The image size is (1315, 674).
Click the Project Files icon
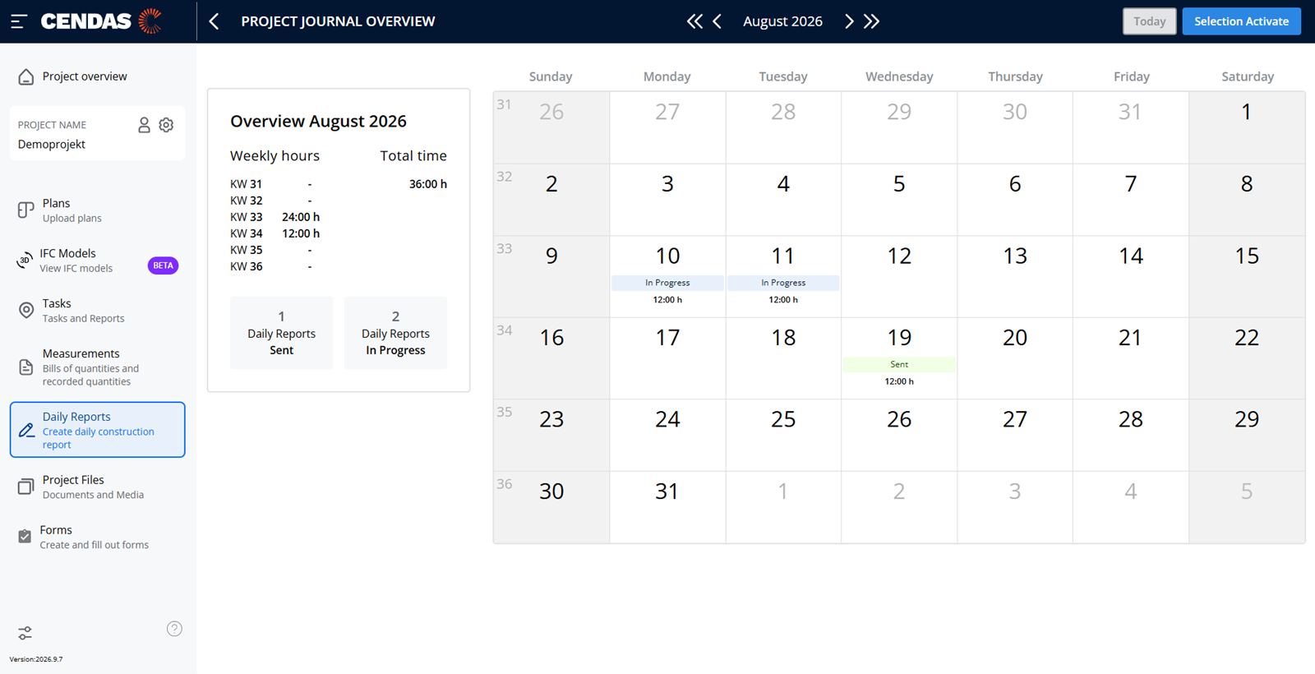pyautogui.click(x=26, y=487)
